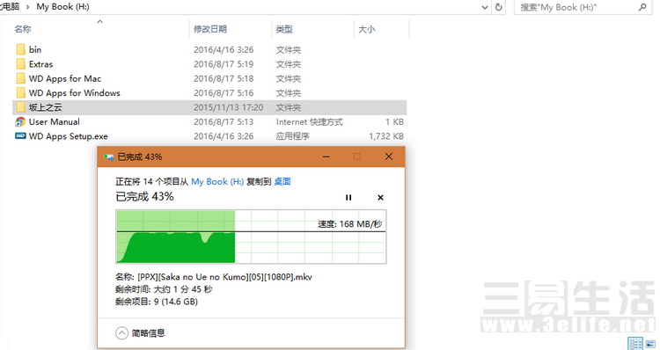Select the 坂上之云 folder name
Screen dimensions: 660x350
pos(46,107)
